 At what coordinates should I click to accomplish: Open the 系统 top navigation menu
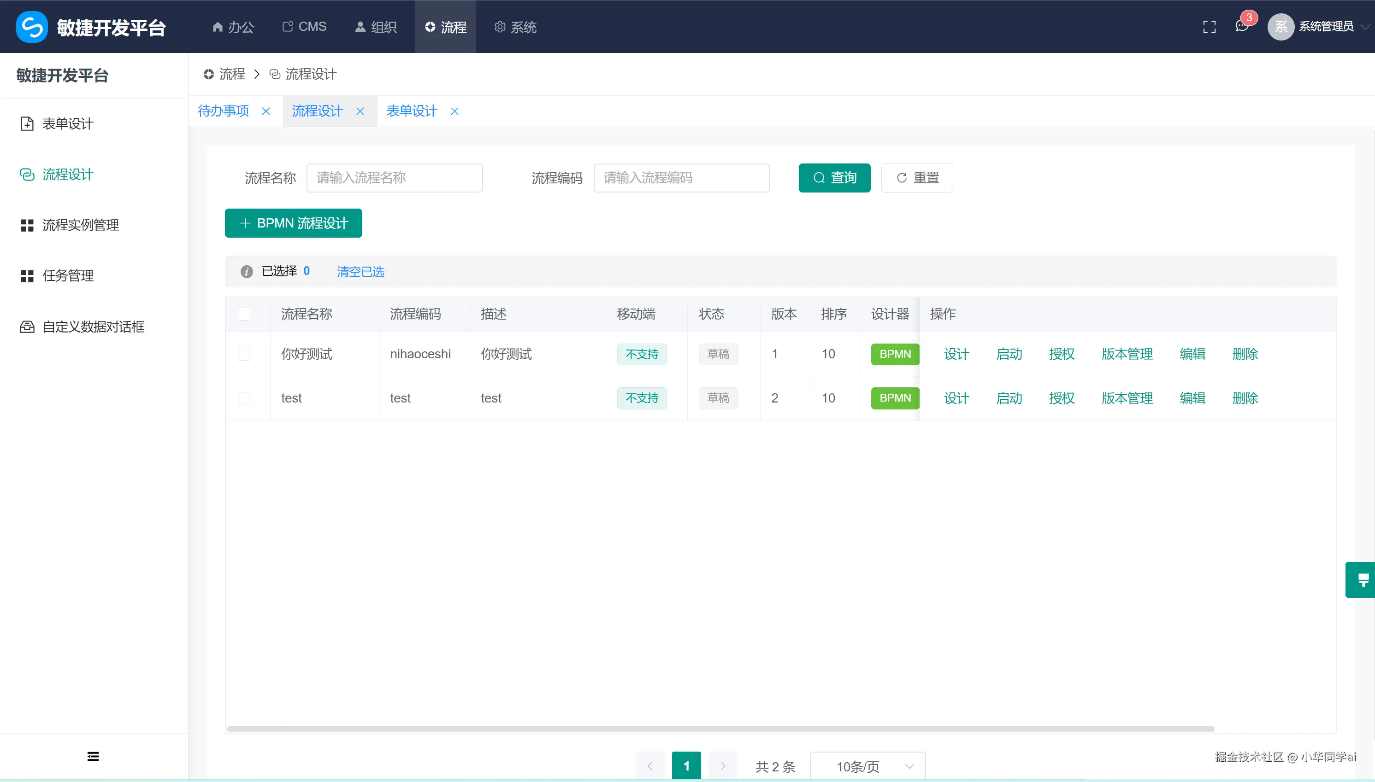point(515,27)
